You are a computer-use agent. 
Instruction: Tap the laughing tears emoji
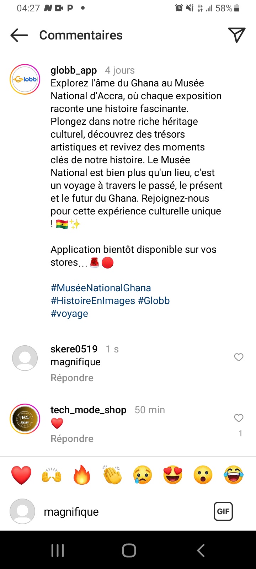234,475
